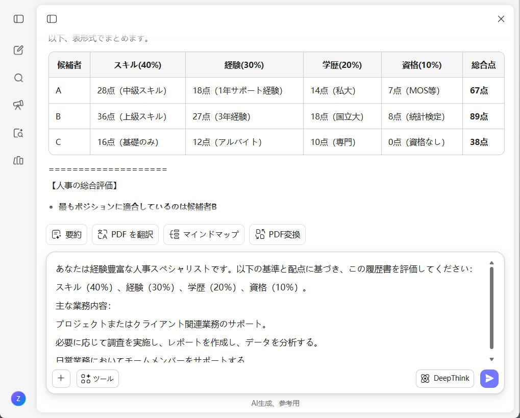This screenshot has width=520, height=418.
Task: Start a new chat with pencil icon
Action: (18, 50)
